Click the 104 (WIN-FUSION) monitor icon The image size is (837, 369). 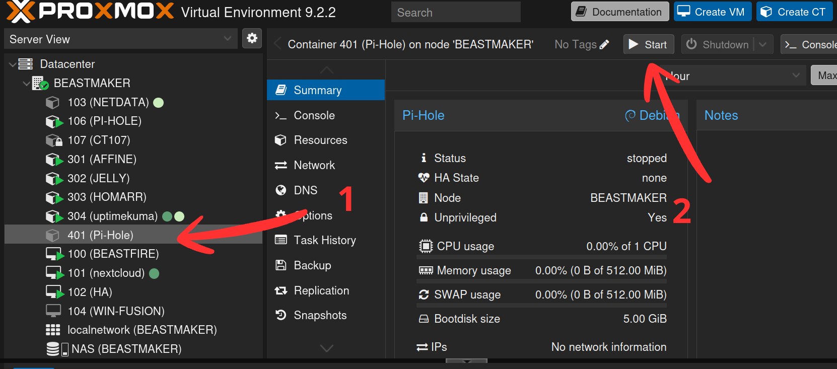tap(53, 311)
